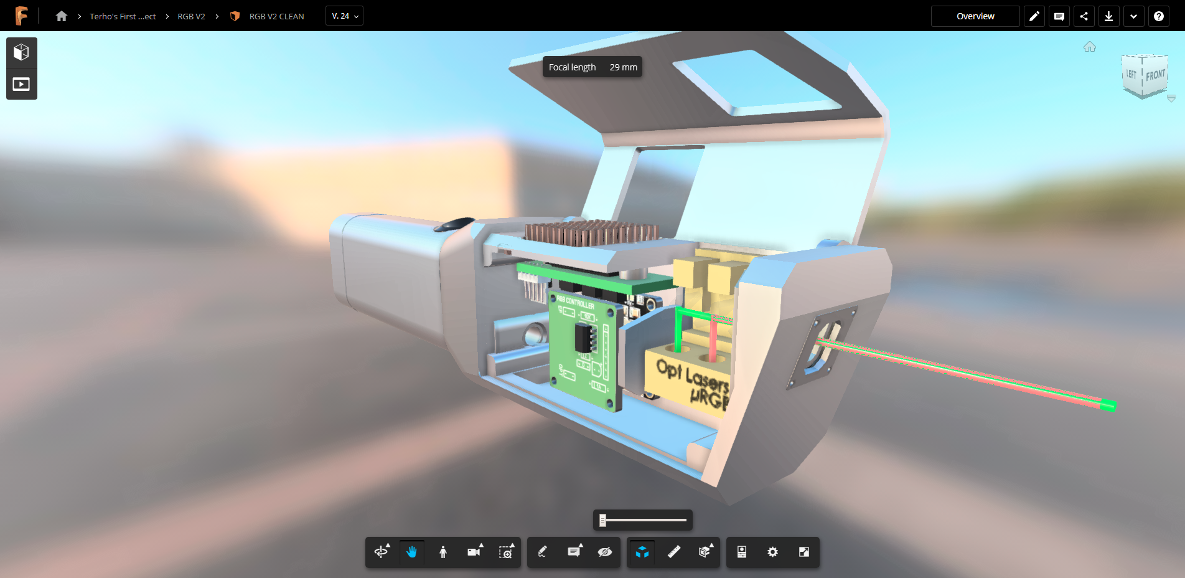Activate the Pan hand tool

point(412,552)
